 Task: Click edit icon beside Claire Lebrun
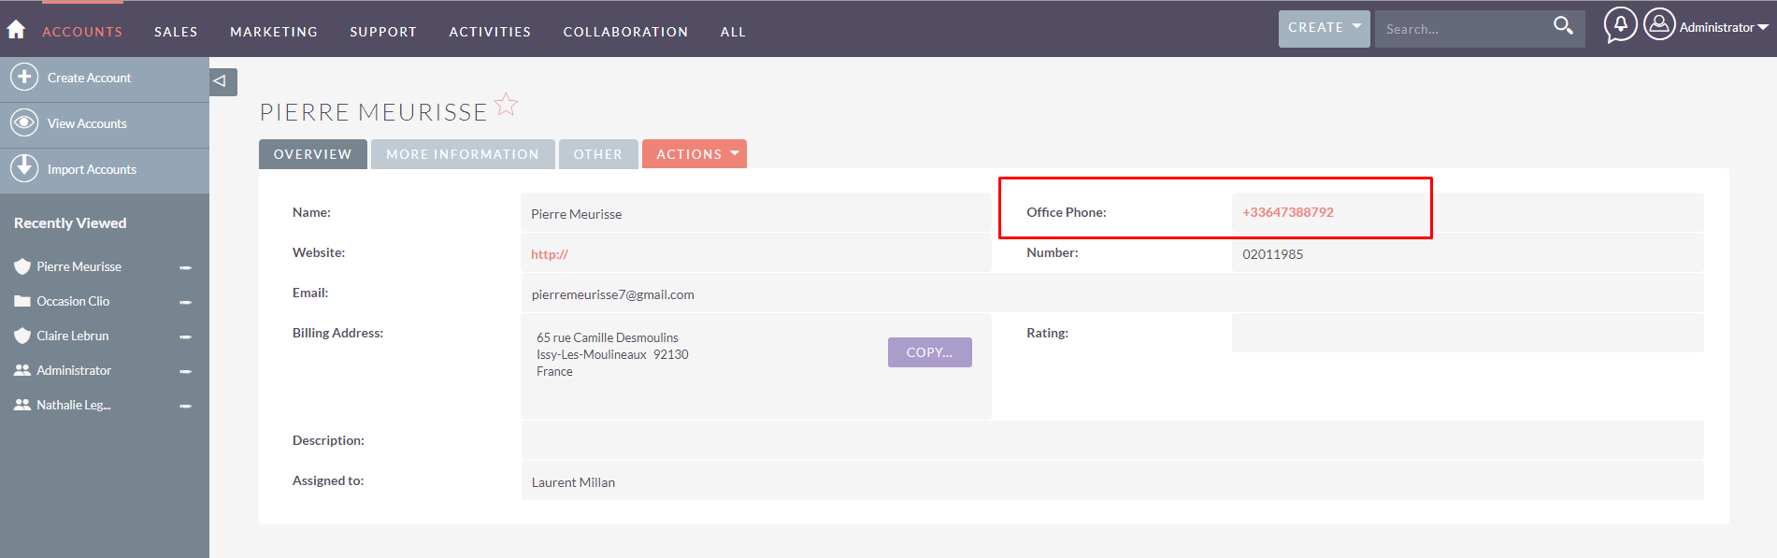(x=186, y=336)
